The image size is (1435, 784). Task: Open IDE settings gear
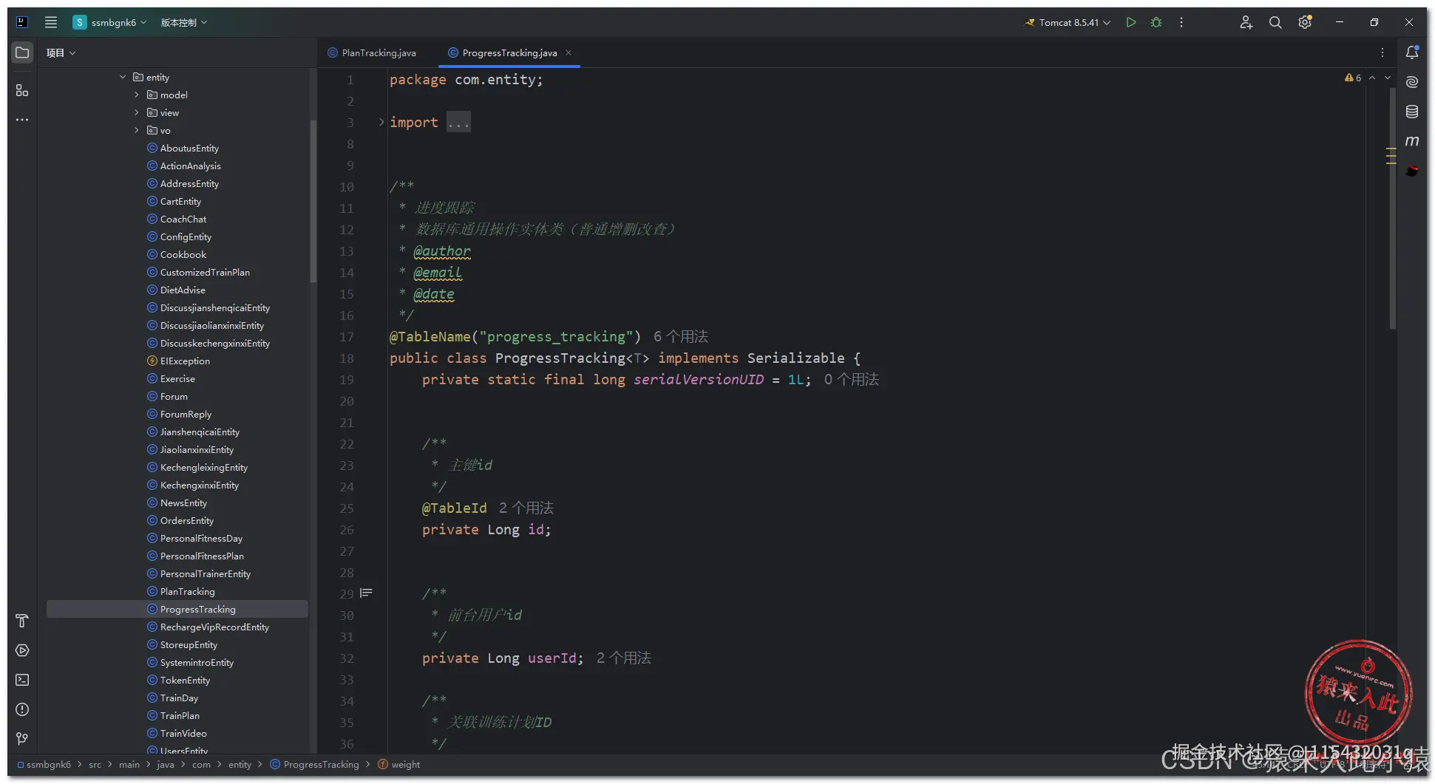(x=1305, y=22)
